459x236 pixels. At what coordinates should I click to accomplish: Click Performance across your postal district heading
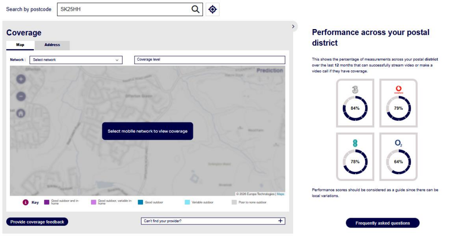coord(371,38)
